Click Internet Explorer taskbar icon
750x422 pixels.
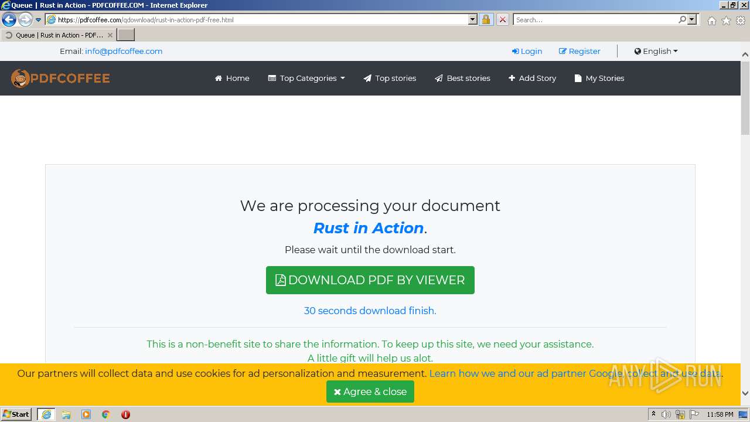46,414
